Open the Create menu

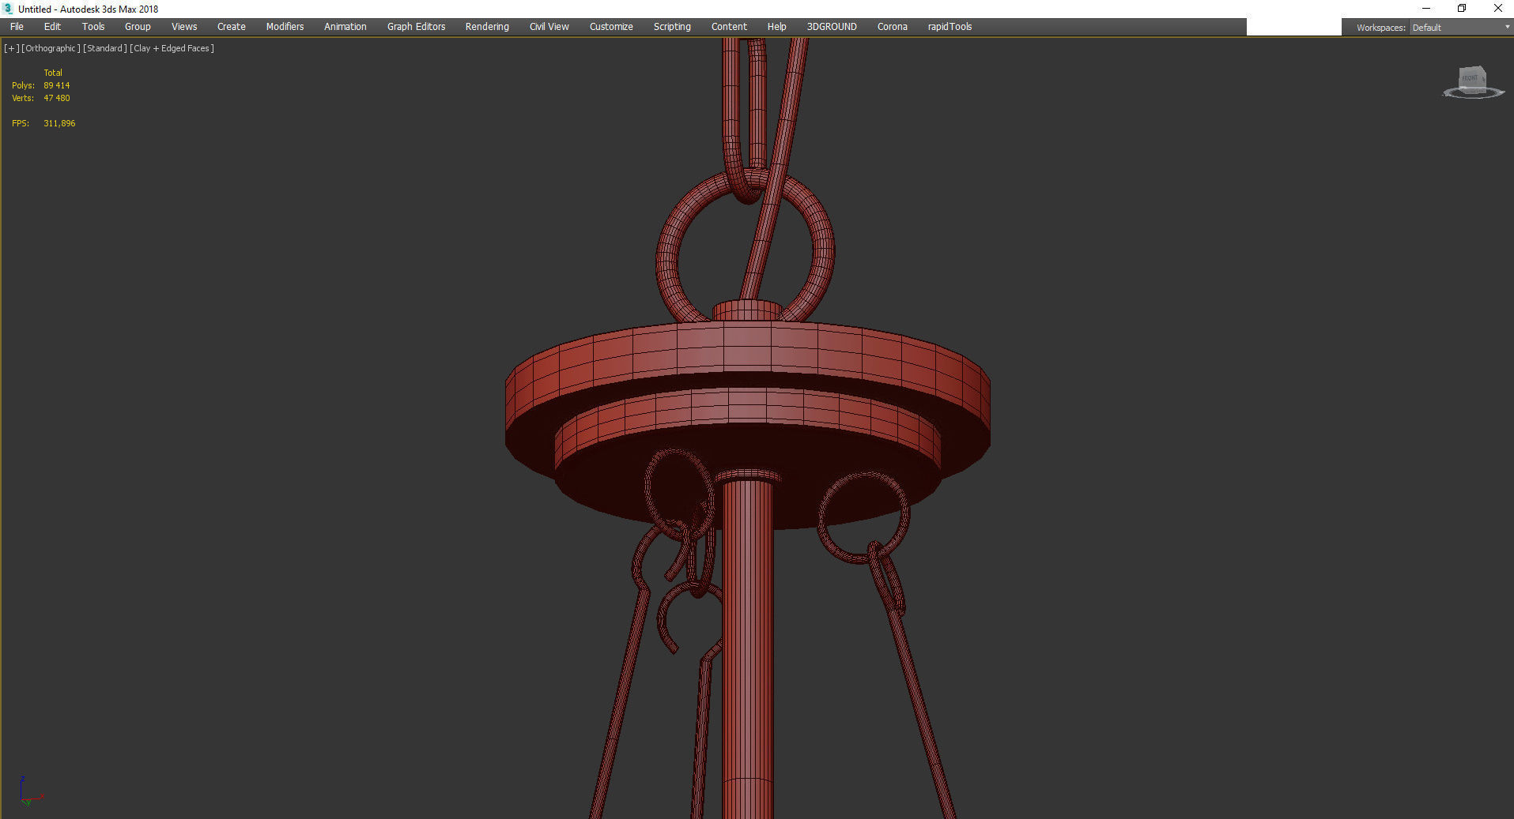[x=232, y=27]
